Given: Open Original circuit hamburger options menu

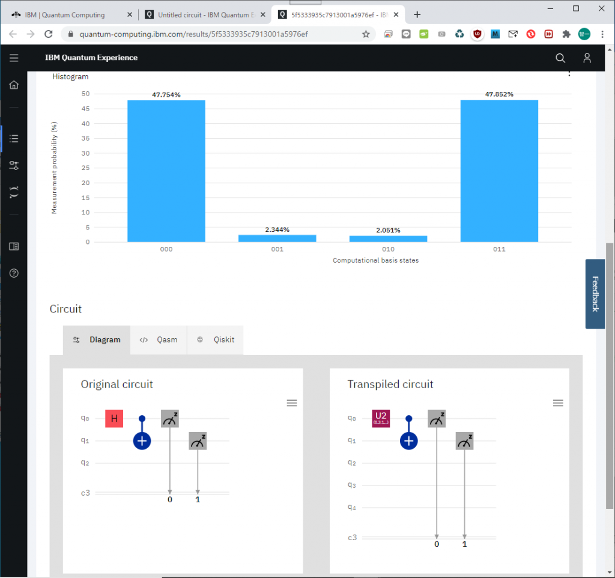Looking at the screenshot, I should click(x=292, y=403).
